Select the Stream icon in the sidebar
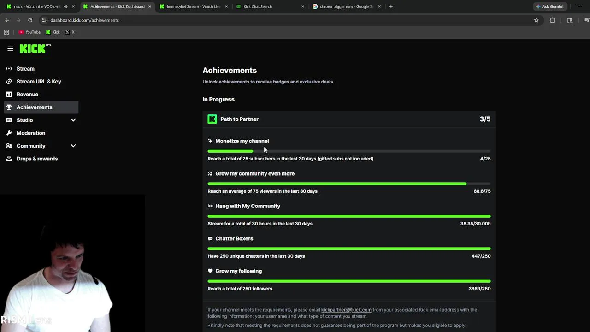Viewport: 590px width, 332px height. 9,69
